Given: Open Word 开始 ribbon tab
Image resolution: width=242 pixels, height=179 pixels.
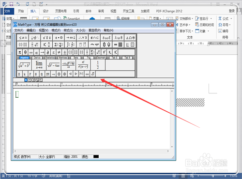Looking at the screenshot, I should coord(21,11).
